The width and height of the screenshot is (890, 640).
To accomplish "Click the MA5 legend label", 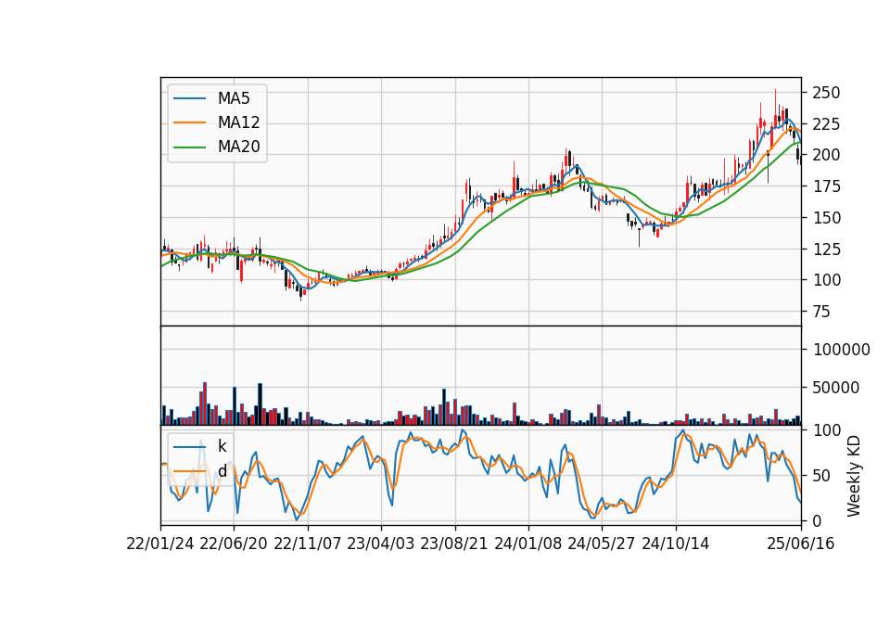I will coord(234,98).
